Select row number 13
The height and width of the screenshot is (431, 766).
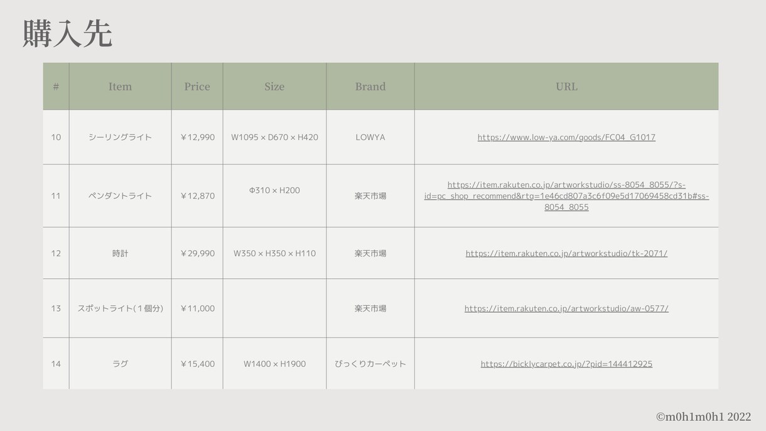pyautogui.click(x=56, y=308)
